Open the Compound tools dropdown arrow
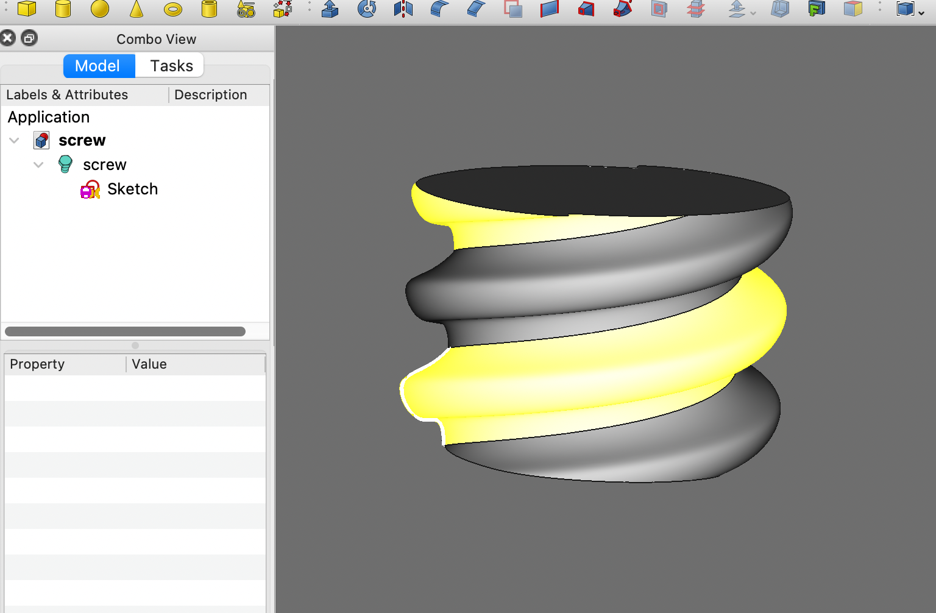Image resolution: width=936 pixels, height=613 pixels. [x=921, y=13]
